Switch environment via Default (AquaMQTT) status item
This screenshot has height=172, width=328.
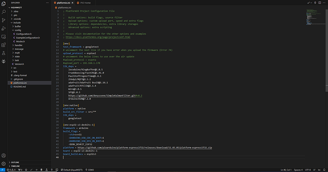coord(71,170)
